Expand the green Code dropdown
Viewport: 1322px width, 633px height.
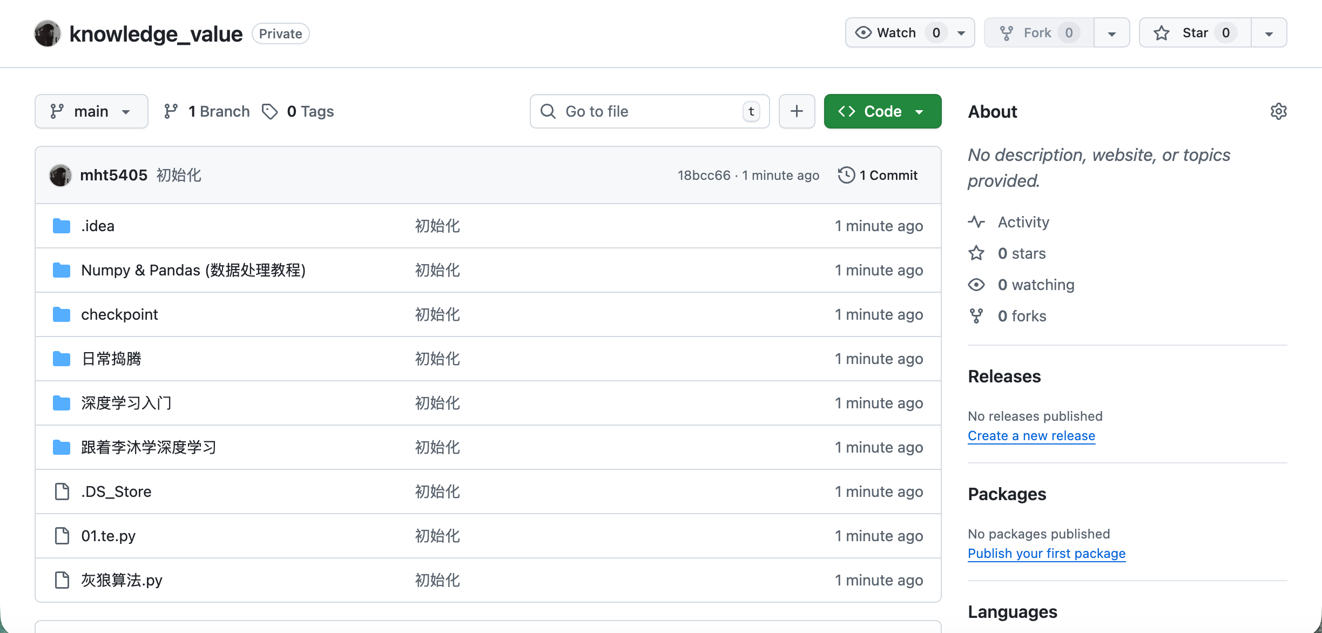tap(882, 111)
